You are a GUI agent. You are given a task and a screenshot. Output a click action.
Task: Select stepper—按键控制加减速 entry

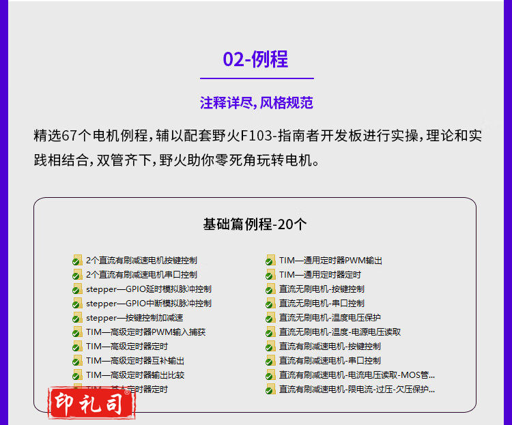134,318
